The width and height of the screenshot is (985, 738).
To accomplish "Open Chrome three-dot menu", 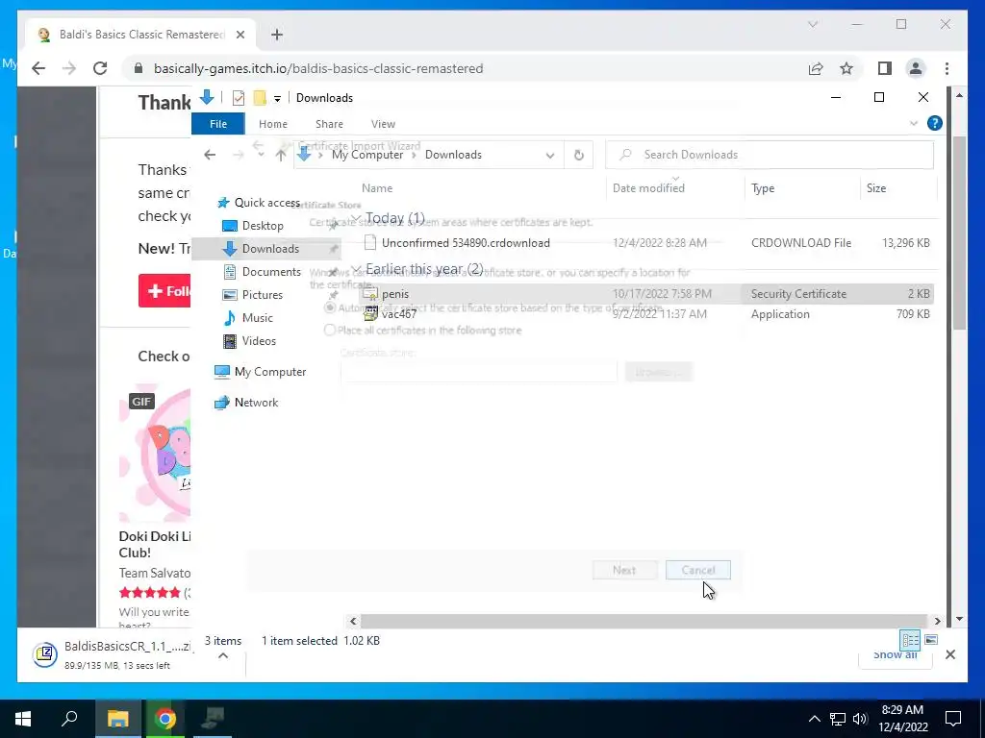I will pos(947,68).
